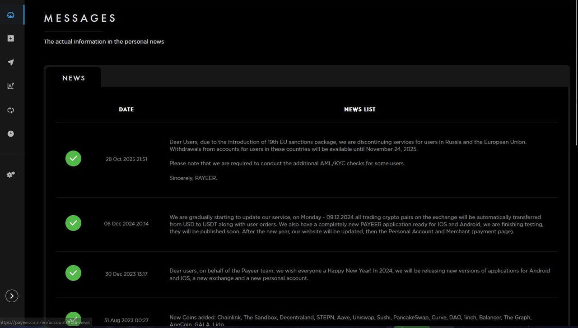Click the plus add-funds sidebar icon
This screenshot has height=328, width=578.
pos(11,38)
